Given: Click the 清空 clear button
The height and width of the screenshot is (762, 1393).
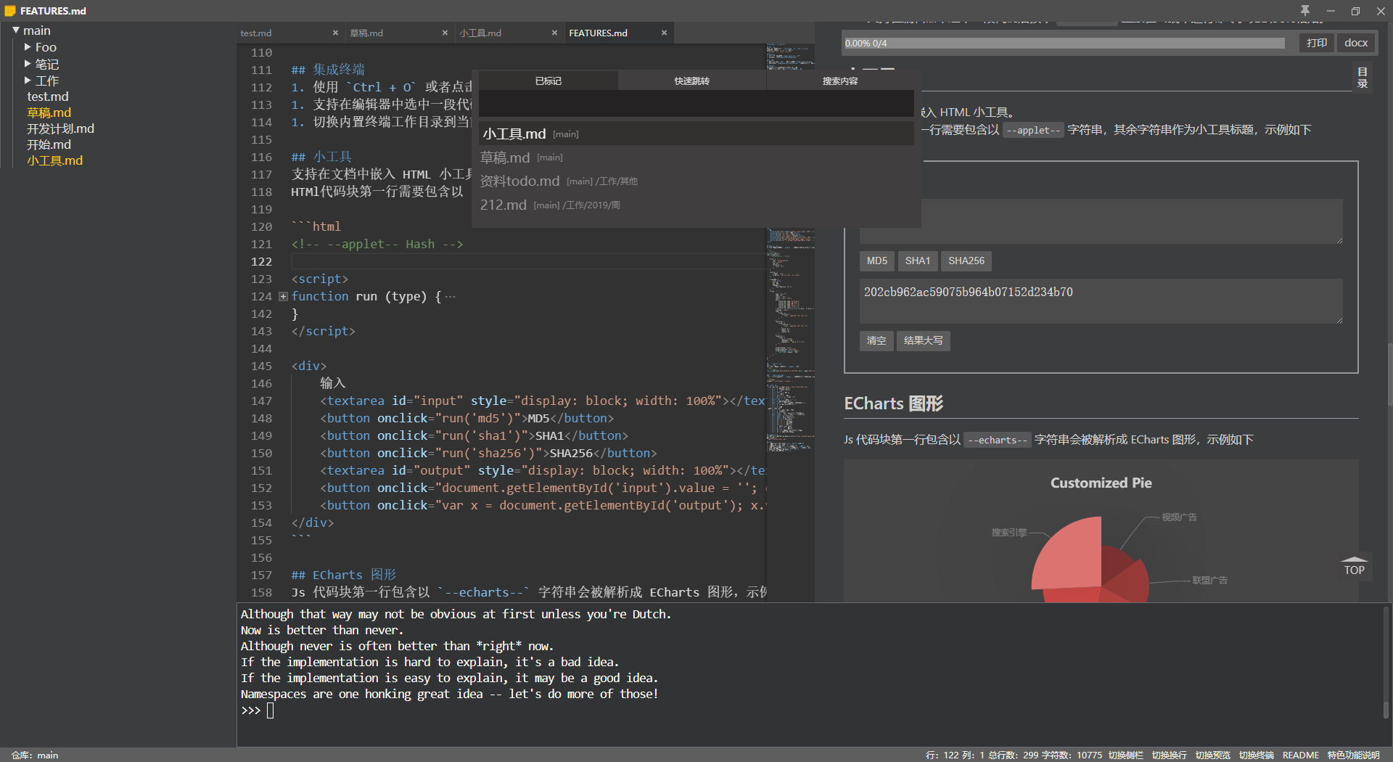Looking at the screenshot, I should [x=876, y=340].
